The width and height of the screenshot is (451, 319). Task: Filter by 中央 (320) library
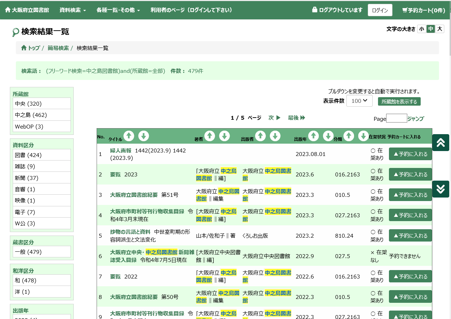(x=42, y=104)
